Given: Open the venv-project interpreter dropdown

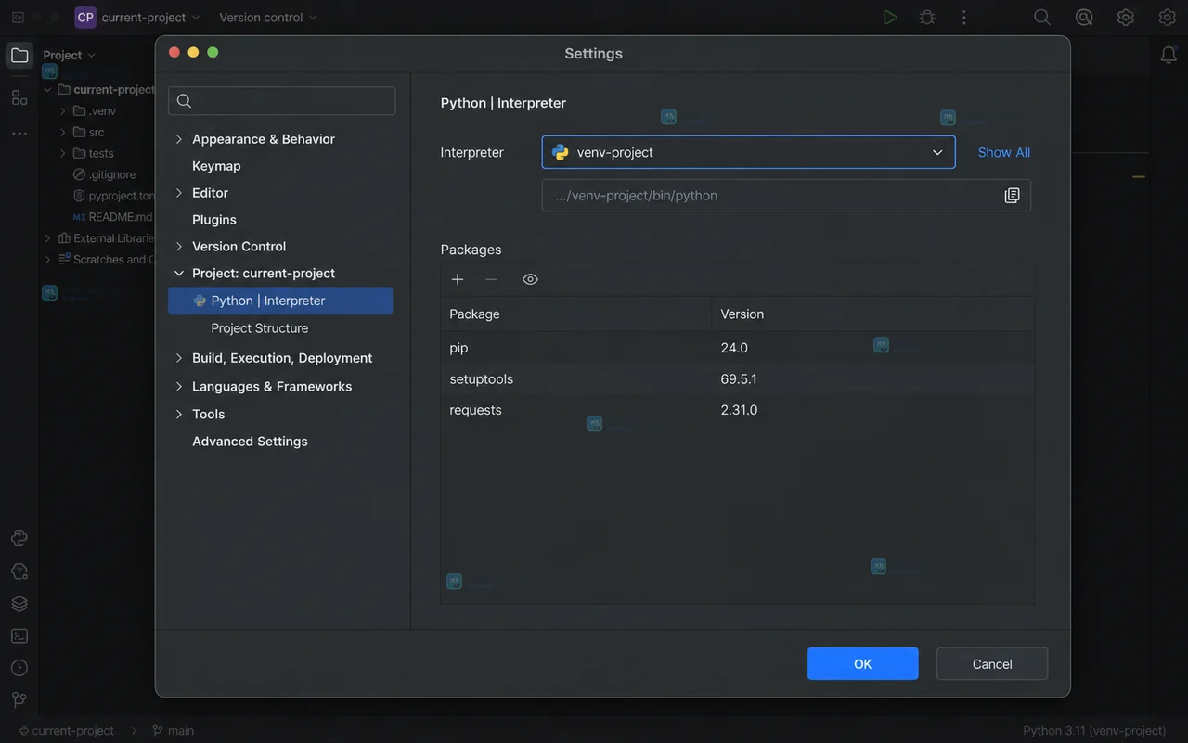Looking at the screenshot, I should pos(748,152).
